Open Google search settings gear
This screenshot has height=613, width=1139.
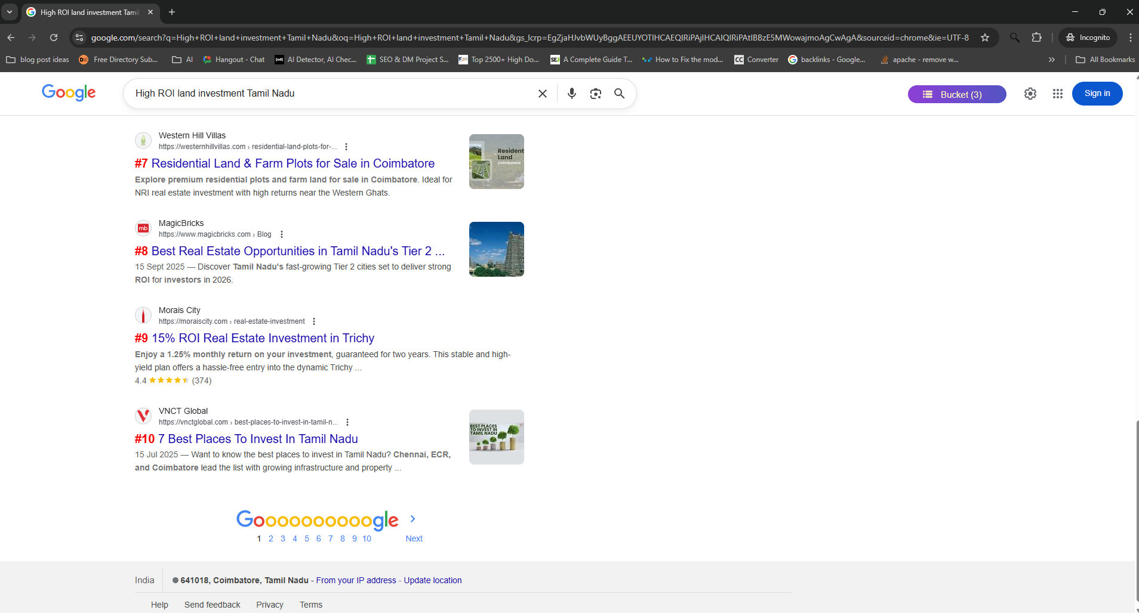point(1030,94)
